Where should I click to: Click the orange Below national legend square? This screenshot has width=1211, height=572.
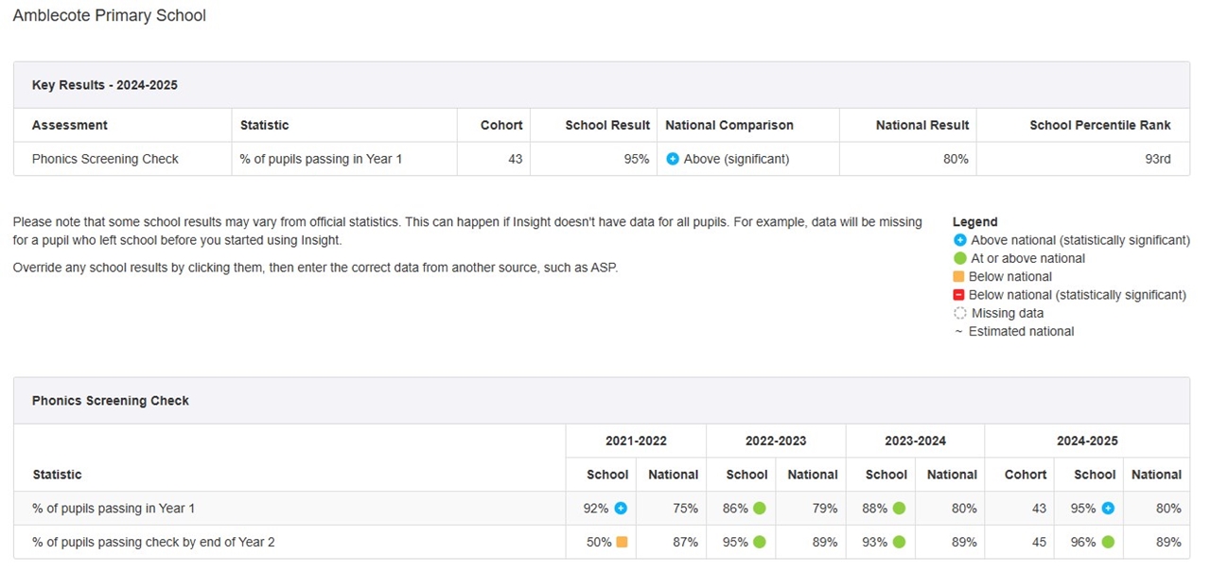[959, 277]
